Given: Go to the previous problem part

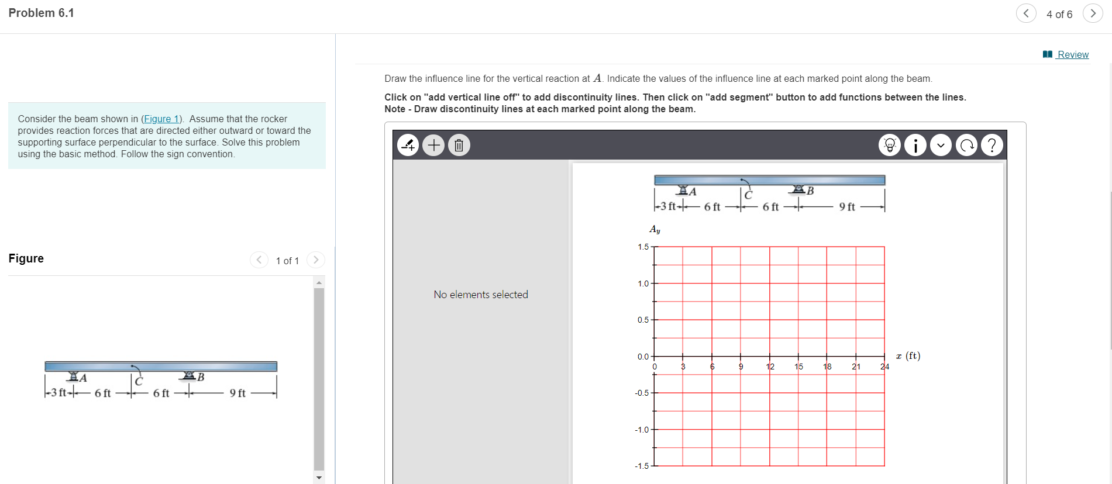Looking at the screenshot, I should coord(1026,13).
